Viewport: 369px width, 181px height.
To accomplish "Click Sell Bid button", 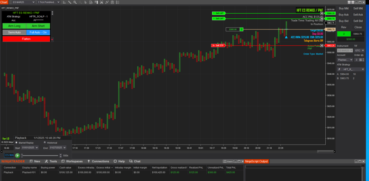I will tap(358, 21).
